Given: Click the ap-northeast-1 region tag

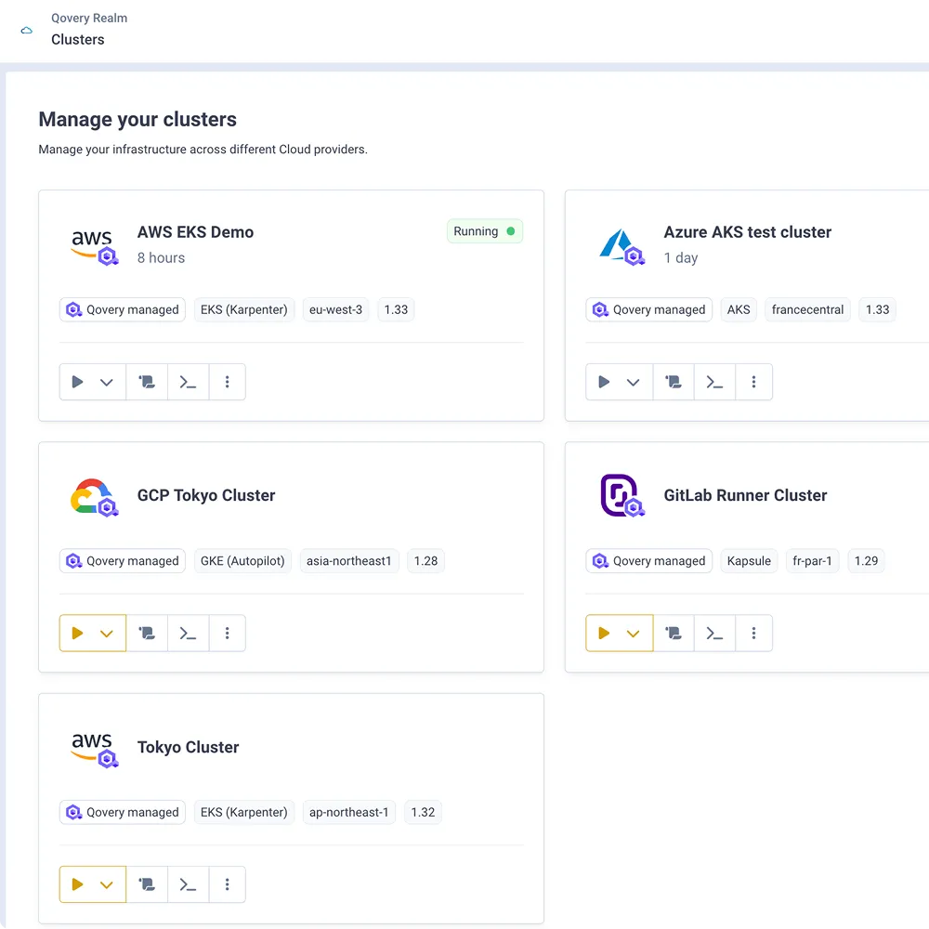Looking at the screenshot, I should [348, 812].
